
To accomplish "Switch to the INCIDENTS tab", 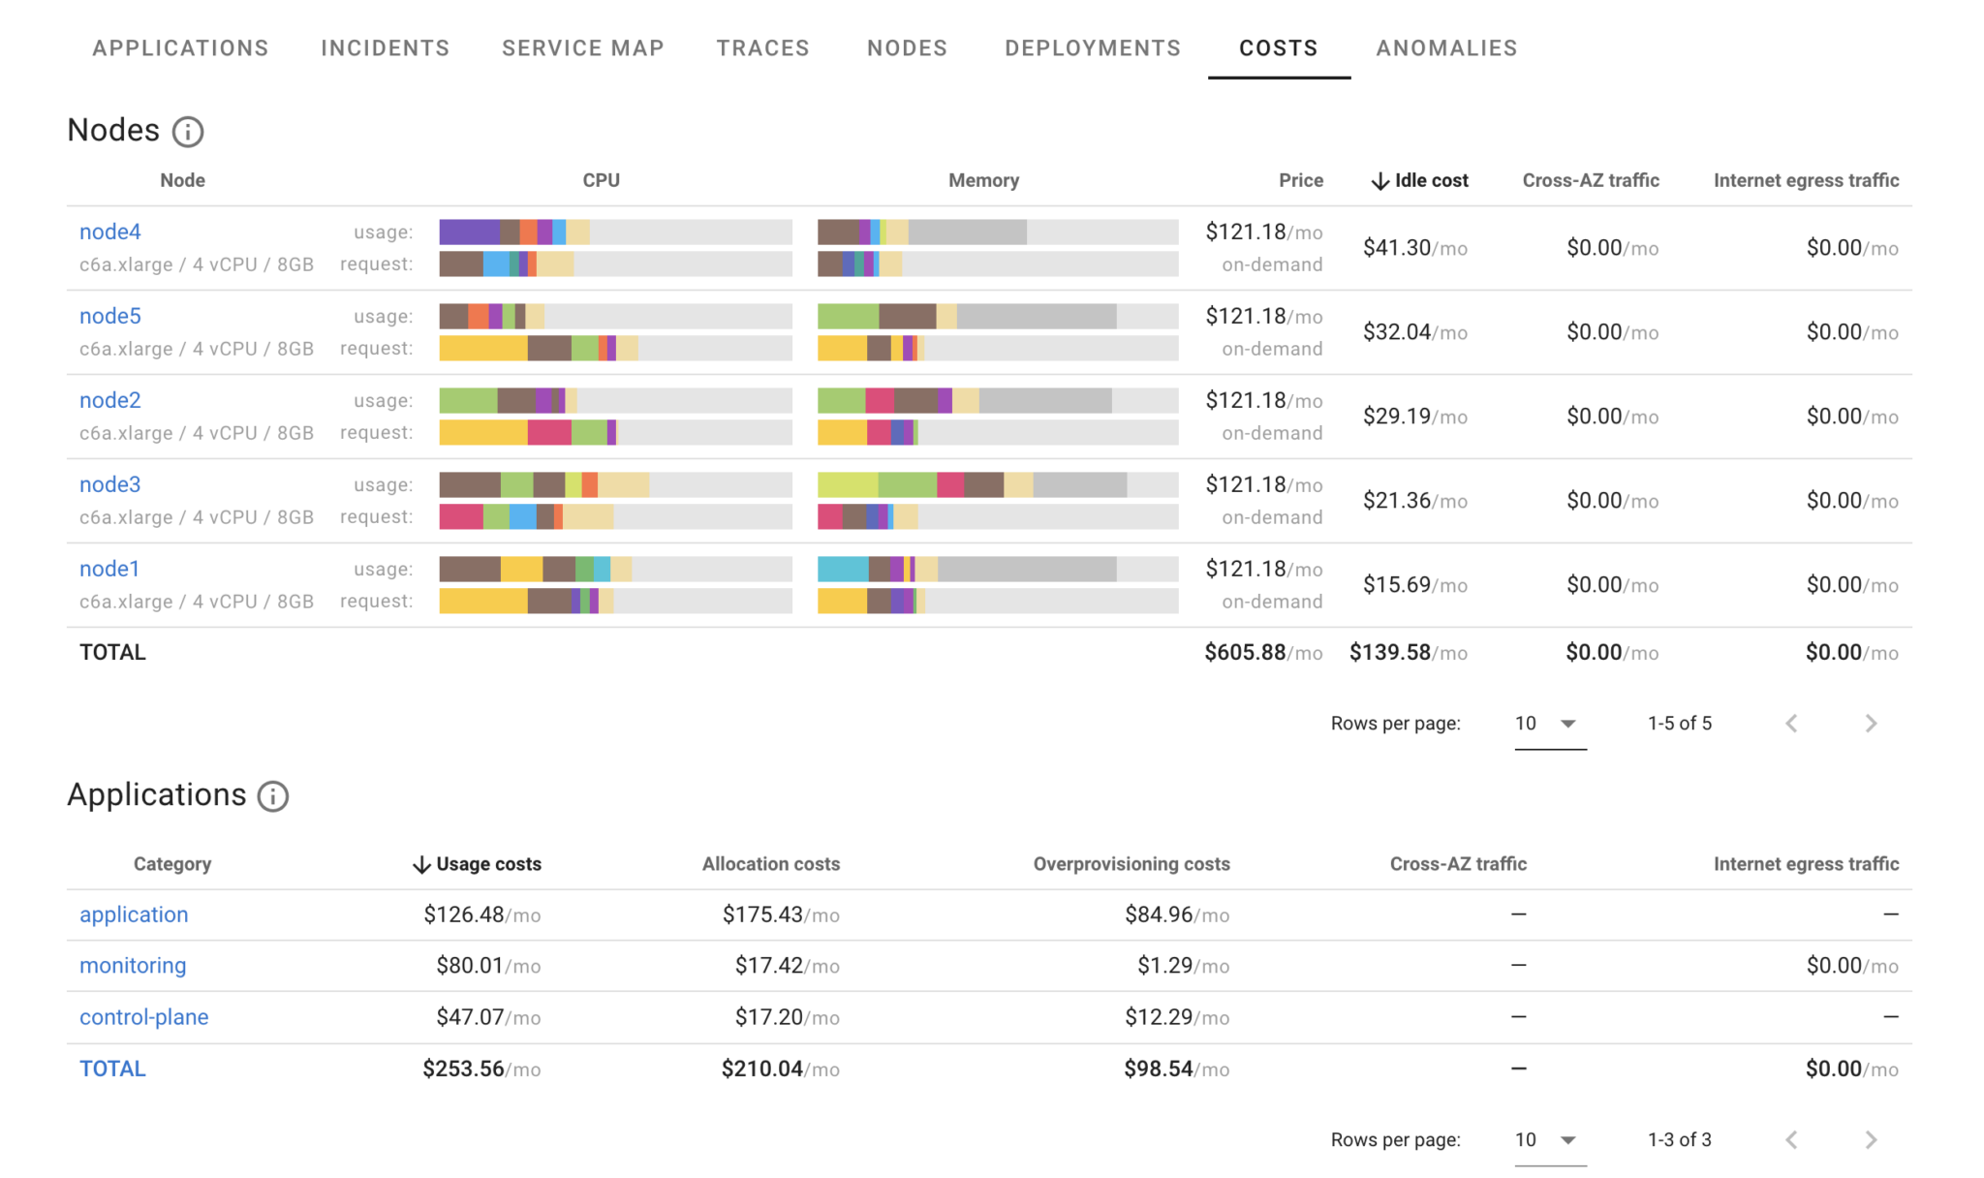I will [x=385, y=47].
